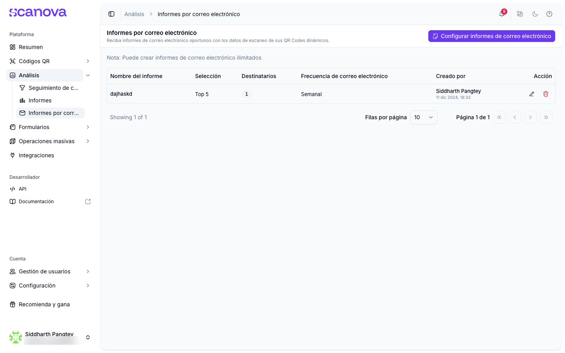Open the rows per page dropdown
The image size is (565, 353).
(424, 117)
